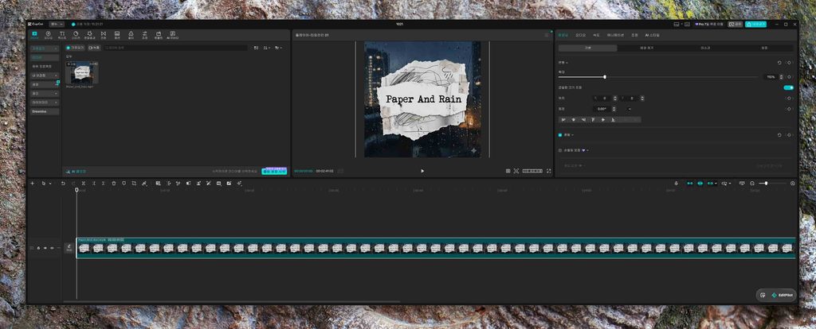Toggle the uniform scale switch

pyautogui.click(x=788, y=87)
